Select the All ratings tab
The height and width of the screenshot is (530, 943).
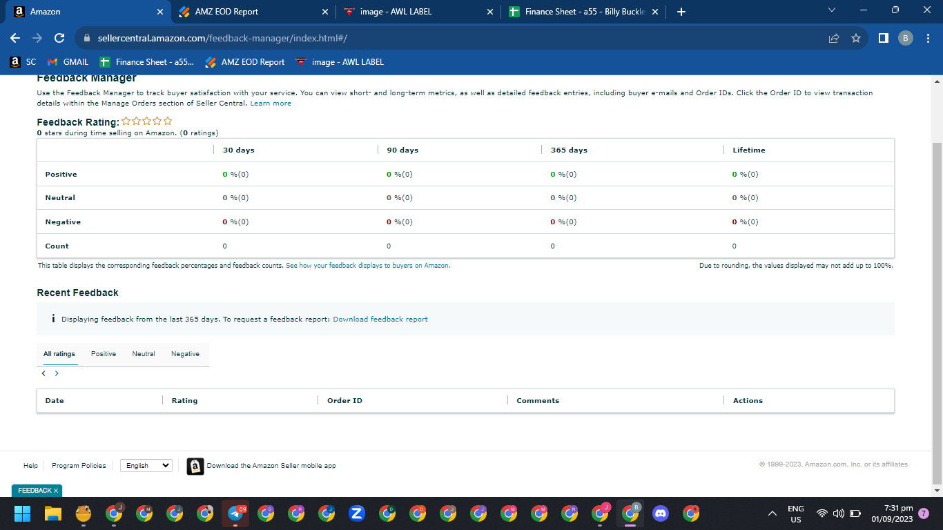click(59, 354)
